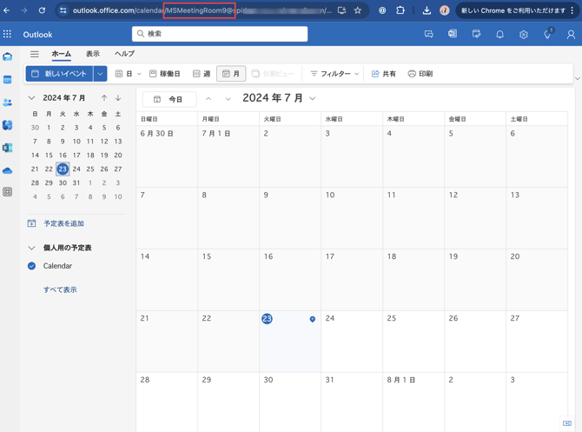582x432 pixels.
Task: Click the 今日 button
Action: [169, 99]
